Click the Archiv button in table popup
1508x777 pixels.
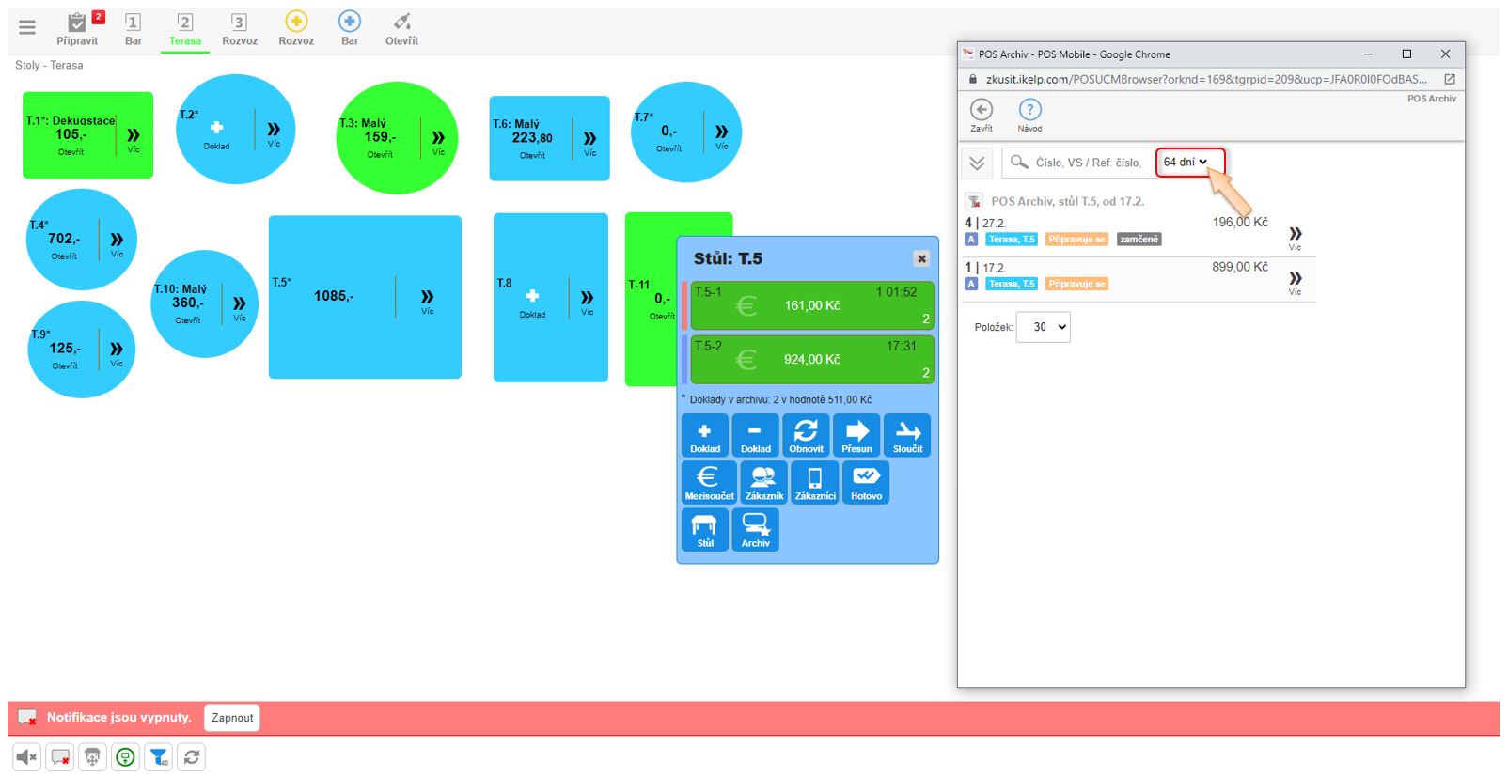click(755, 530)
